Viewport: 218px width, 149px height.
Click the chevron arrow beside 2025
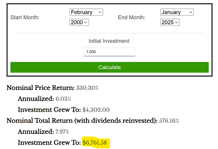pyautogui.click(x=176, y=22)
